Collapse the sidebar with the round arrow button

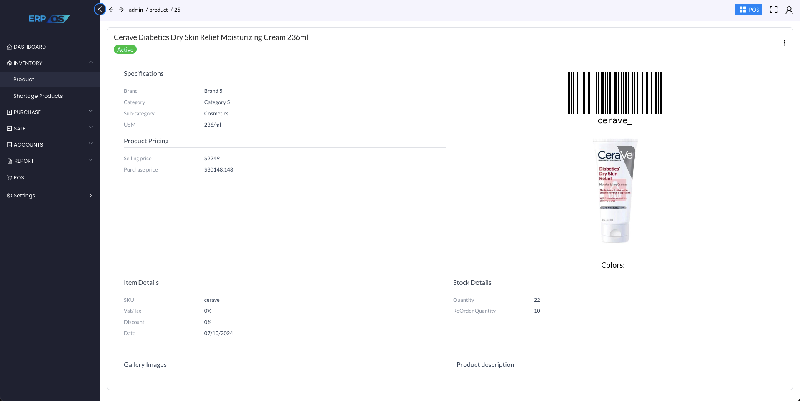click(x=100, y=9)
